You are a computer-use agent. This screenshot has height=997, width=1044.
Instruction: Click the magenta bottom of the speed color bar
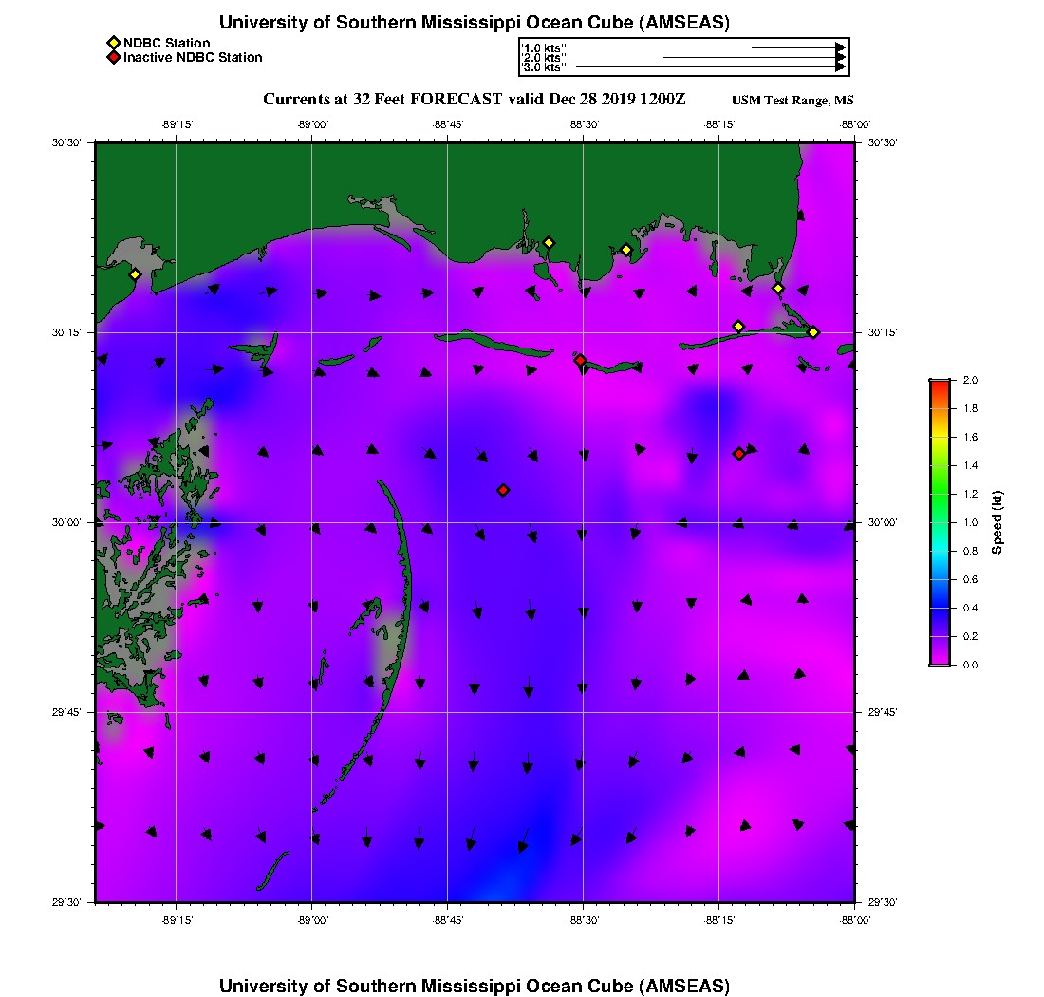[940, 661]
